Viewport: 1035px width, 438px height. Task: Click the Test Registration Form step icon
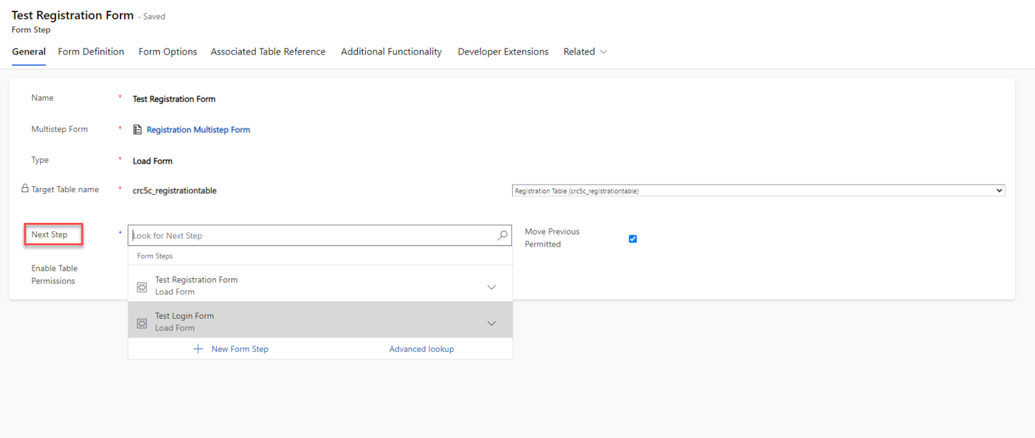pyautogui.click(x=142, y=286)
